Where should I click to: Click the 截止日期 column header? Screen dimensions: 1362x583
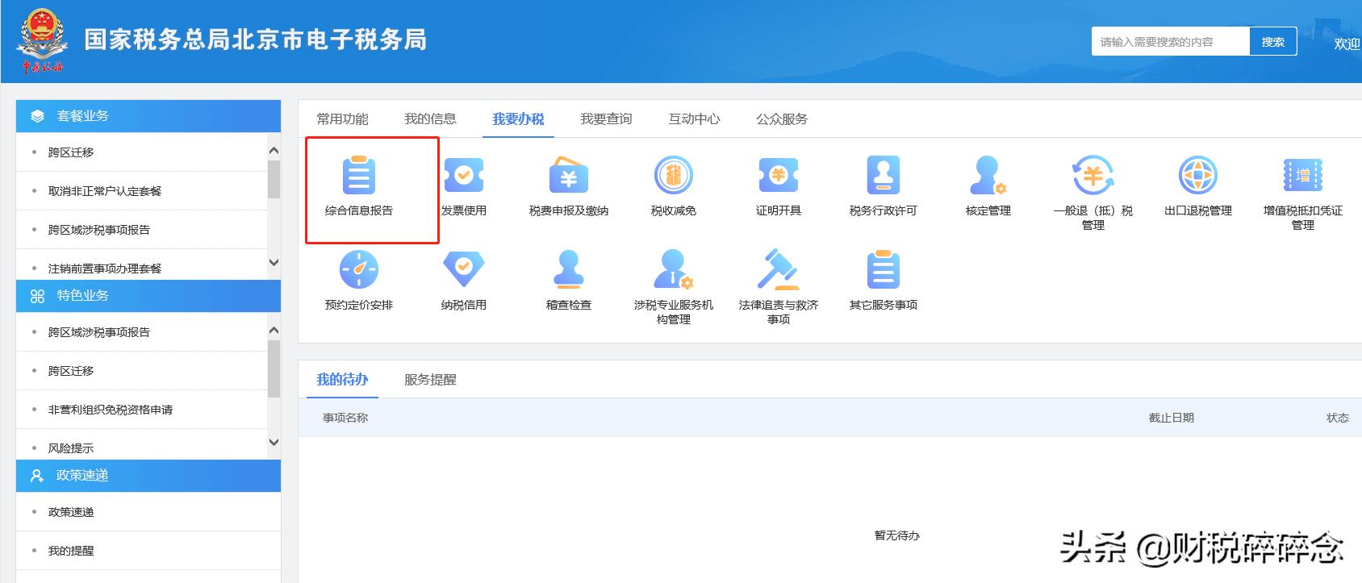click(x=1172, y=418)
